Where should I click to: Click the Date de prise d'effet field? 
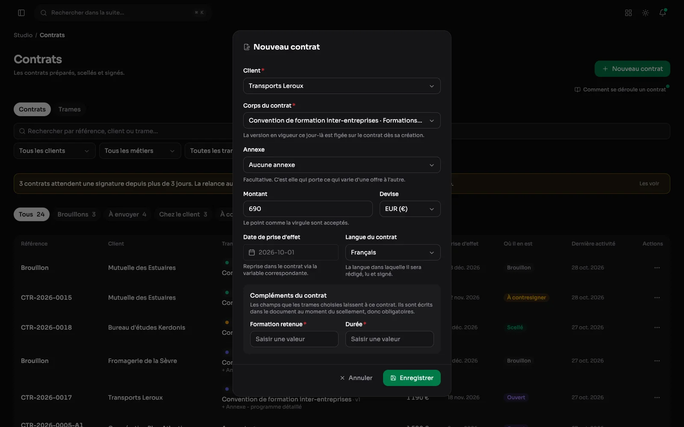[x=291, y=252]
